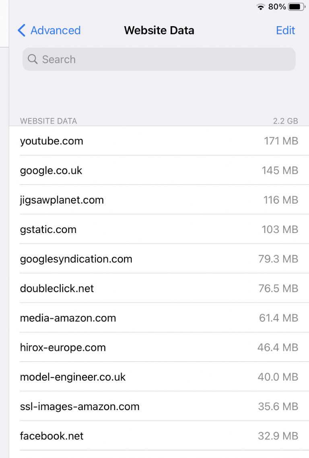The height and width of the screenshot is (458, 309).
Task: Tap the battery indicator icon
Action: [x=297, y=7]
